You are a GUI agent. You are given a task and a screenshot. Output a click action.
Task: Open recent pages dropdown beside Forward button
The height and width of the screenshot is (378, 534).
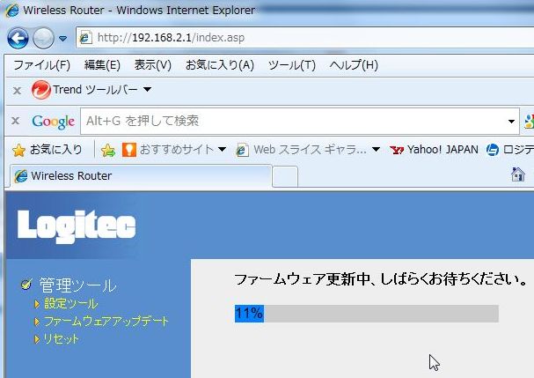pos(63,38)
